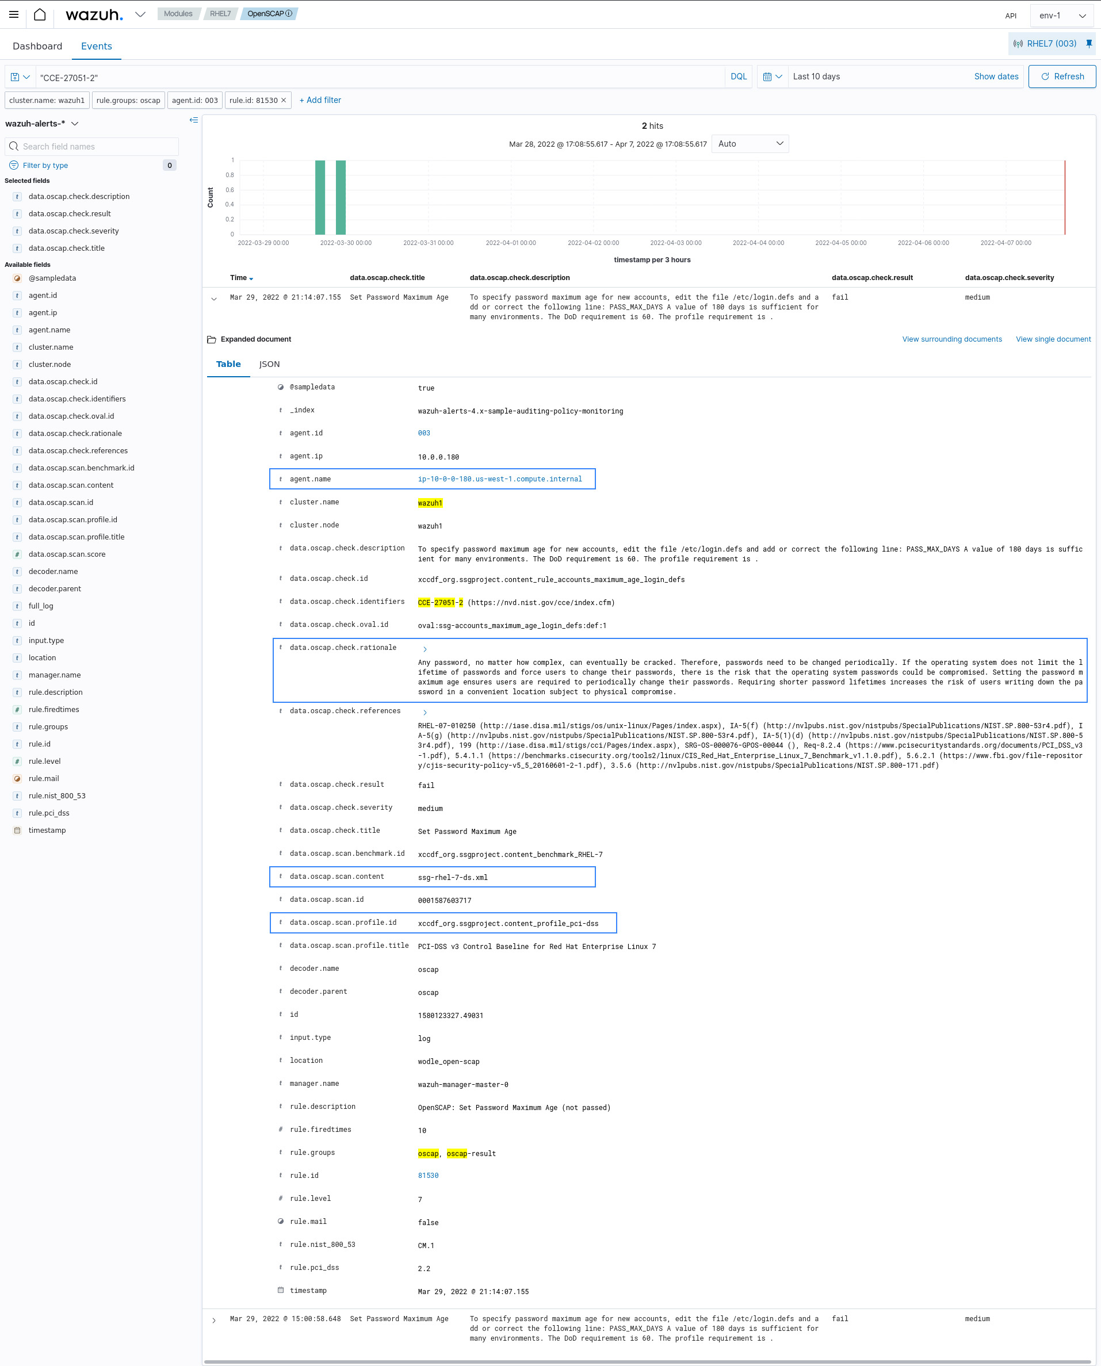This screenshot has width=1101, height=1366.
Task: Focus the Search field names box
Action: tap(92, 147)
